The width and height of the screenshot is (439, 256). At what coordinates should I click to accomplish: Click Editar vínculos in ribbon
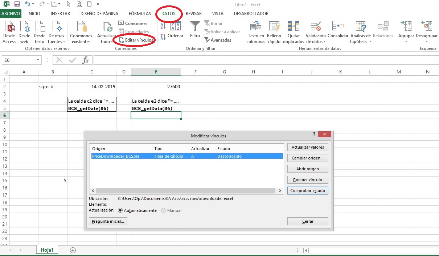(x=136, y=40)
